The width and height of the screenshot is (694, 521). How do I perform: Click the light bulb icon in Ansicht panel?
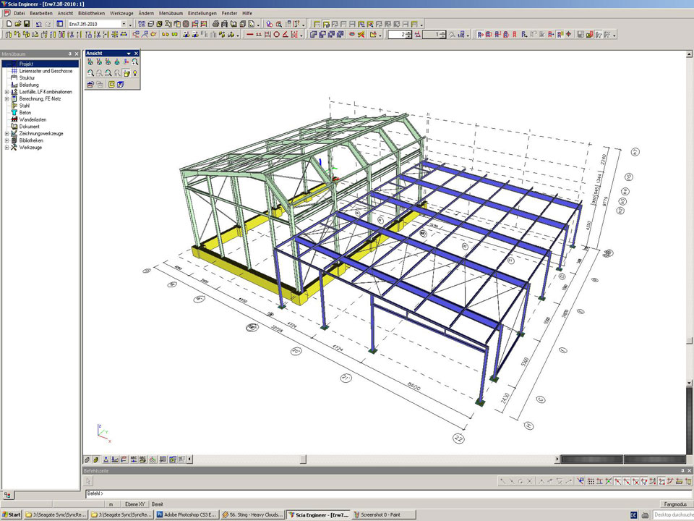(135, 73)
